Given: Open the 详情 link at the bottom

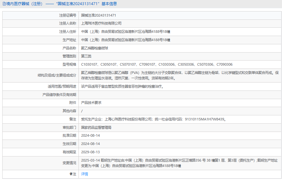Looking at the screenshot, I should (x=85, y=174).
